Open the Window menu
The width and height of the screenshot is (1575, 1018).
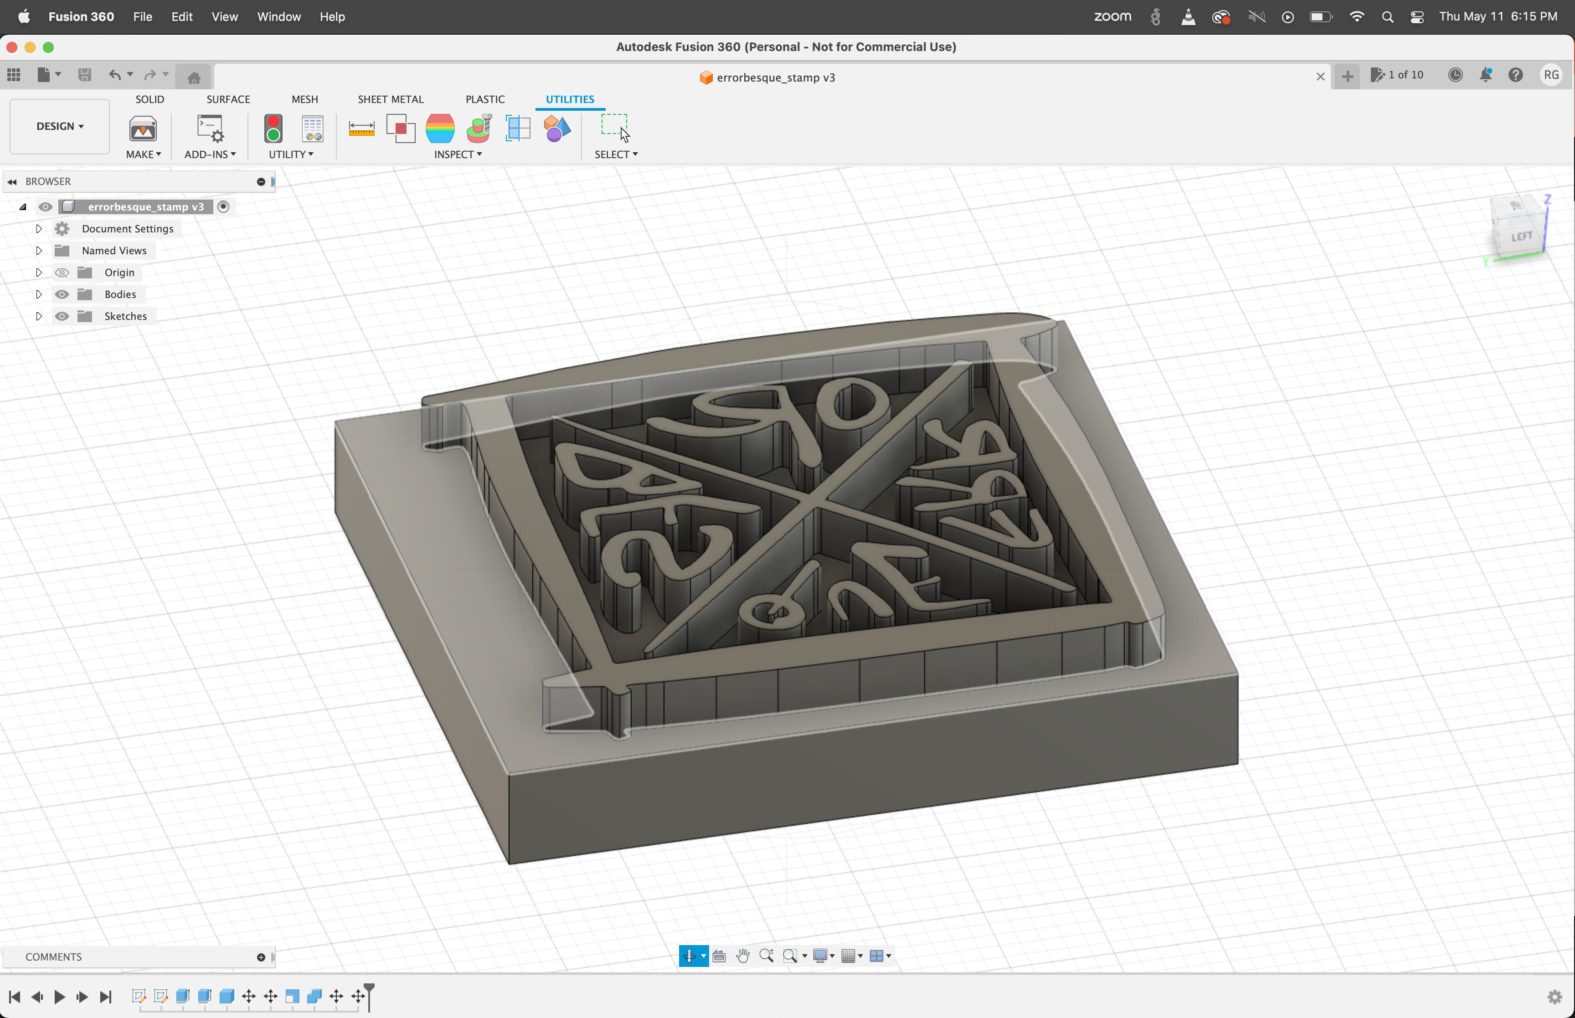pyautogui.click(x=278, y=16)
